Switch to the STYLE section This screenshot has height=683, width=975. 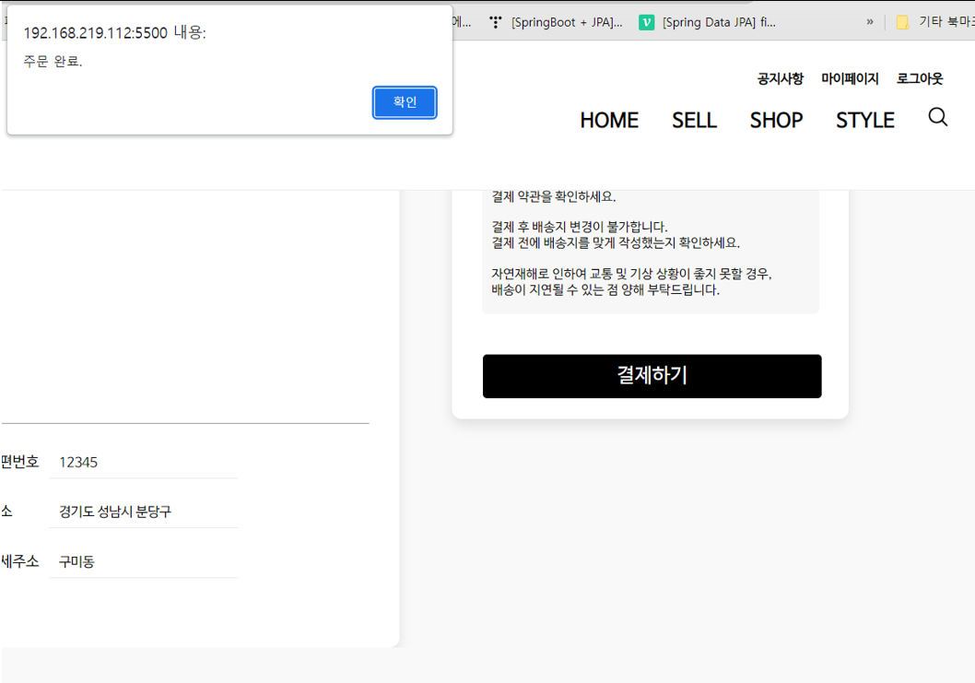tap(864, 120)
